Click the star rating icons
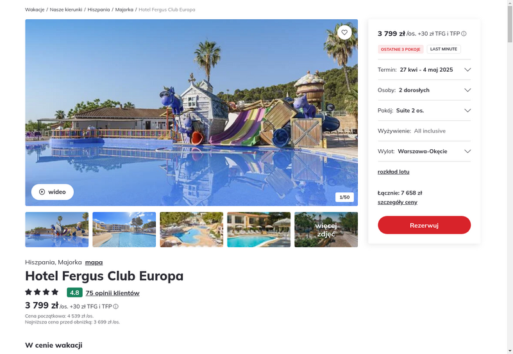 [x=42, y=292]
